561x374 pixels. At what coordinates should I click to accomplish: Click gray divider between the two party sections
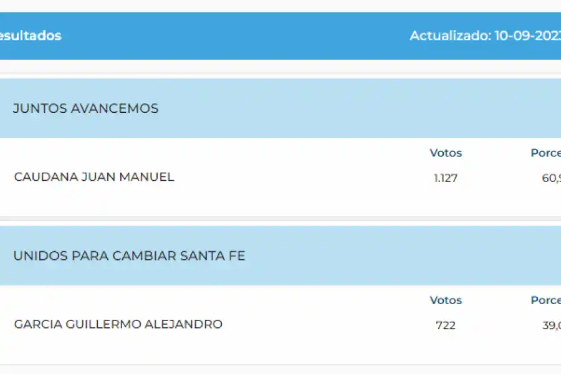[x=280, y=219]
